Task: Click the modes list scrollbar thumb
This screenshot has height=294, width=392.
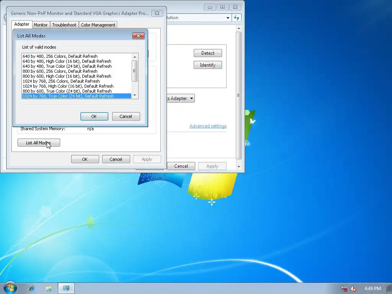Action: 135,71
